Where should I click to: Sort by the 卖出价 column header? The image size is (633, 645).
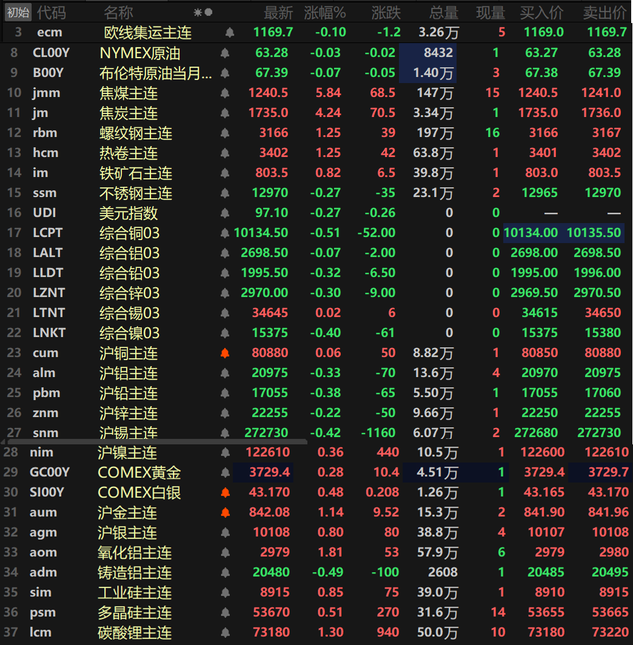pyautogui.click(x=605, y=12)
